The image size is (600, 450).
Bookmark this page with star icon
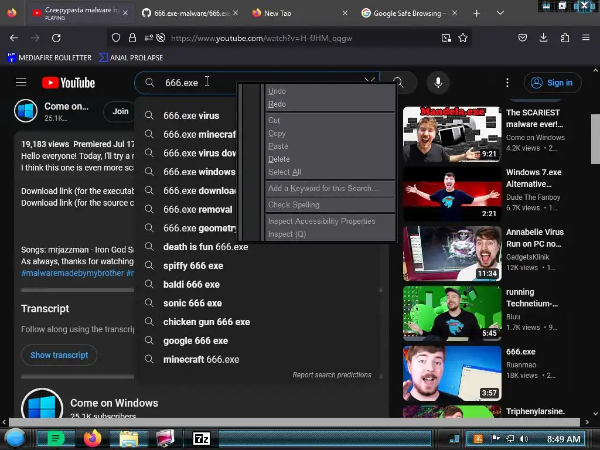click(x=463, y=37)
